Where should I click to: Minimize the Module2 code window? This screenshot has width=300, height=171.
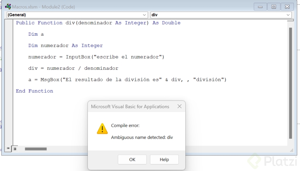[x=260, y=7]
